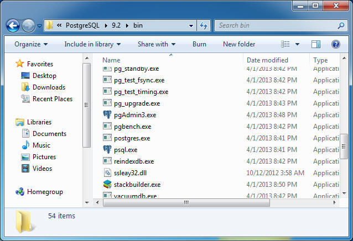This screenshot has width=353, height=241.
Task: Click the large folder icon in details pane
Action: (25, 222)
